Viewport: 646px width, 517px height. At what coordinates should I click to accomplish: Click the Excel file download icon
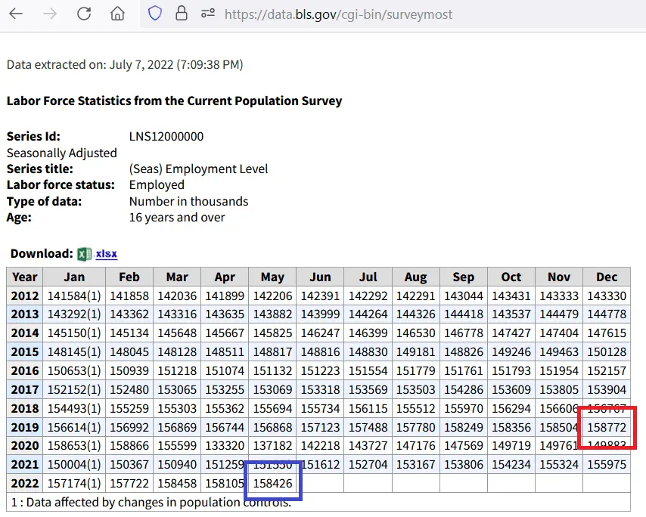pyautogui.click(x=85, y=254)
